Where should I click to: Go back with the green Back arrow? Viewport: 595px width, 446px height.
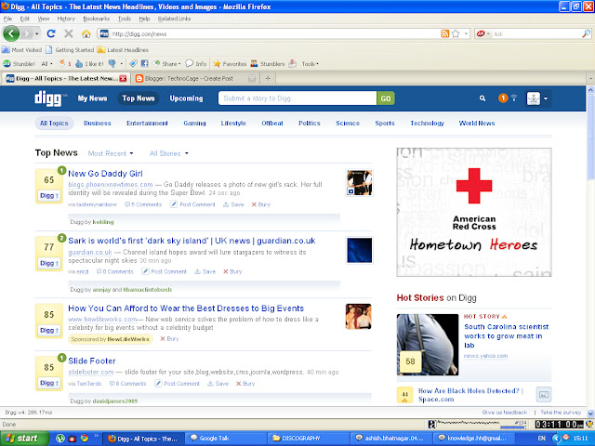[11, 33]
